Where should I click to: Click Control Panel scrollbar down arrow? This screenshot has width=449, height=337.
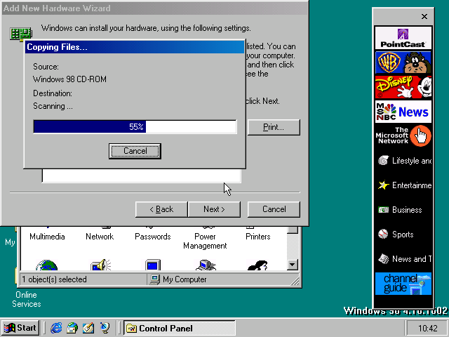pos(293,265)
